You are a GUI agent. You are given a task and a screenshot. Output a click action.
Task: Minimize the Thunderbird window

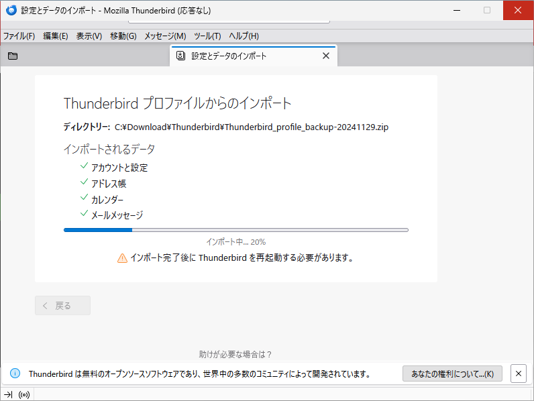tap(457, 10)
